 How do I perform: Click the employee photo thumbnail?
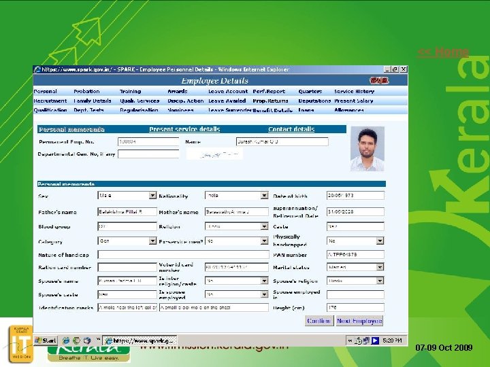point(367,149)
